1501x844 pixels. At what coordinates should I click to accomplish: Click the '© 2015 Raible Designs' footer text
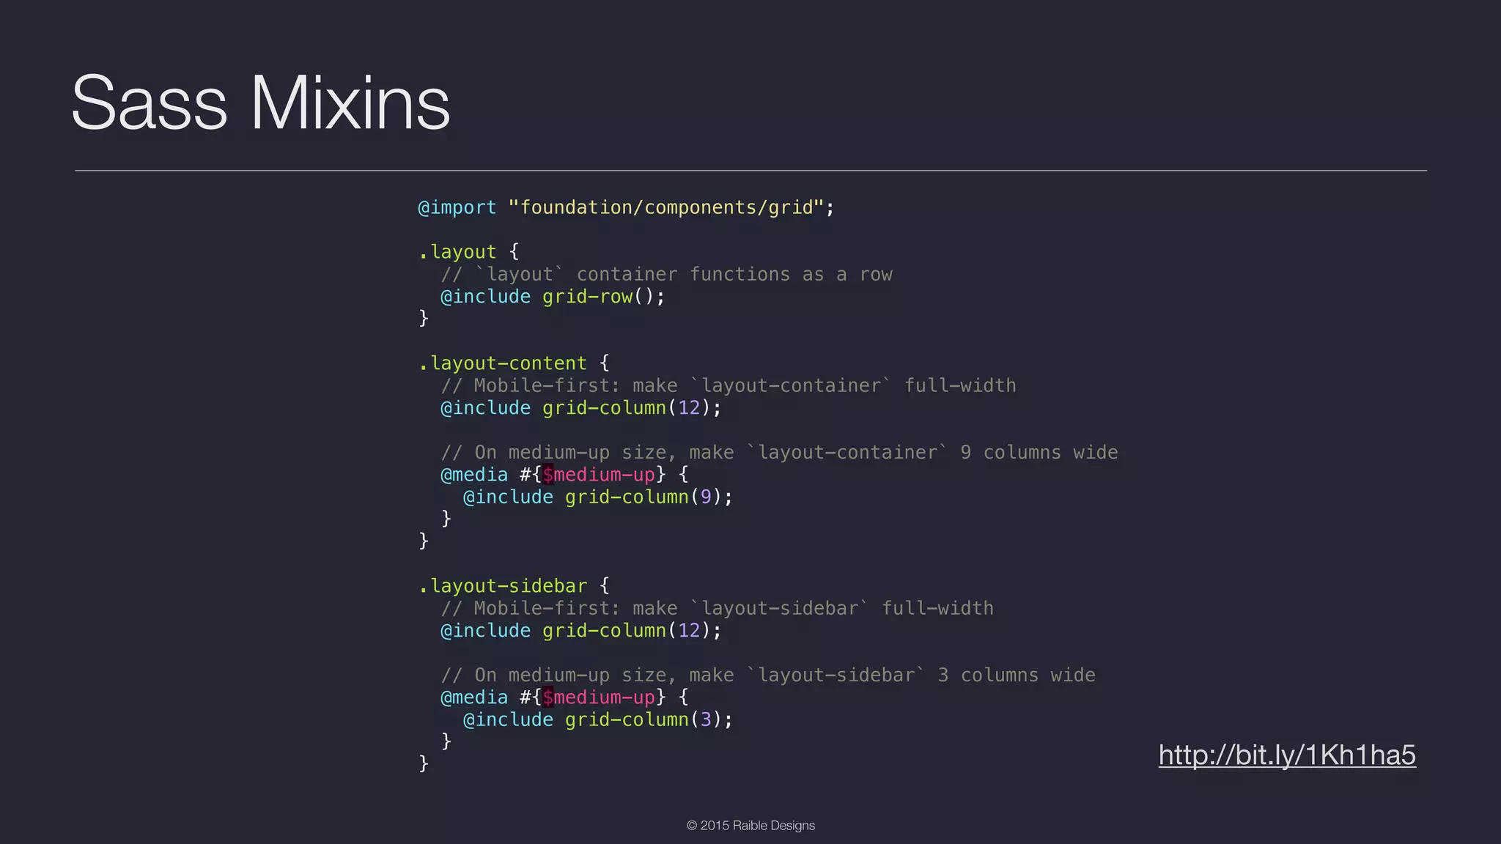[750, 825]
